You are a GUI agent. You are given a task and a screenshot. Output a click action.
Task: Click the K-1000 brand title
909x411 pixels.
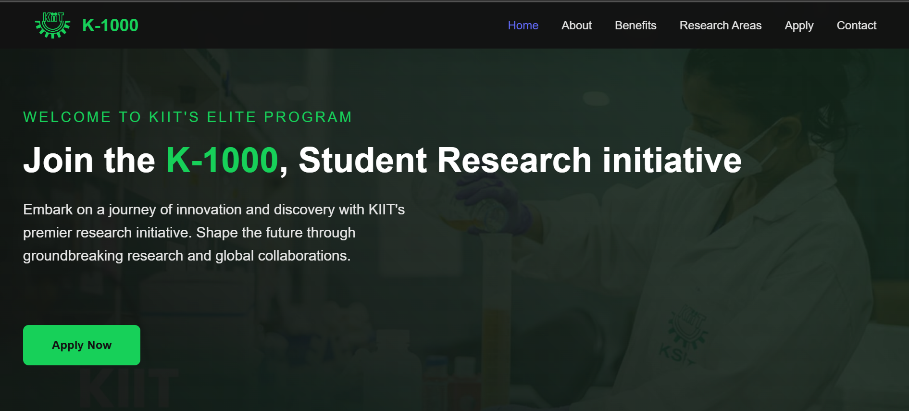(x=110, y=25)
